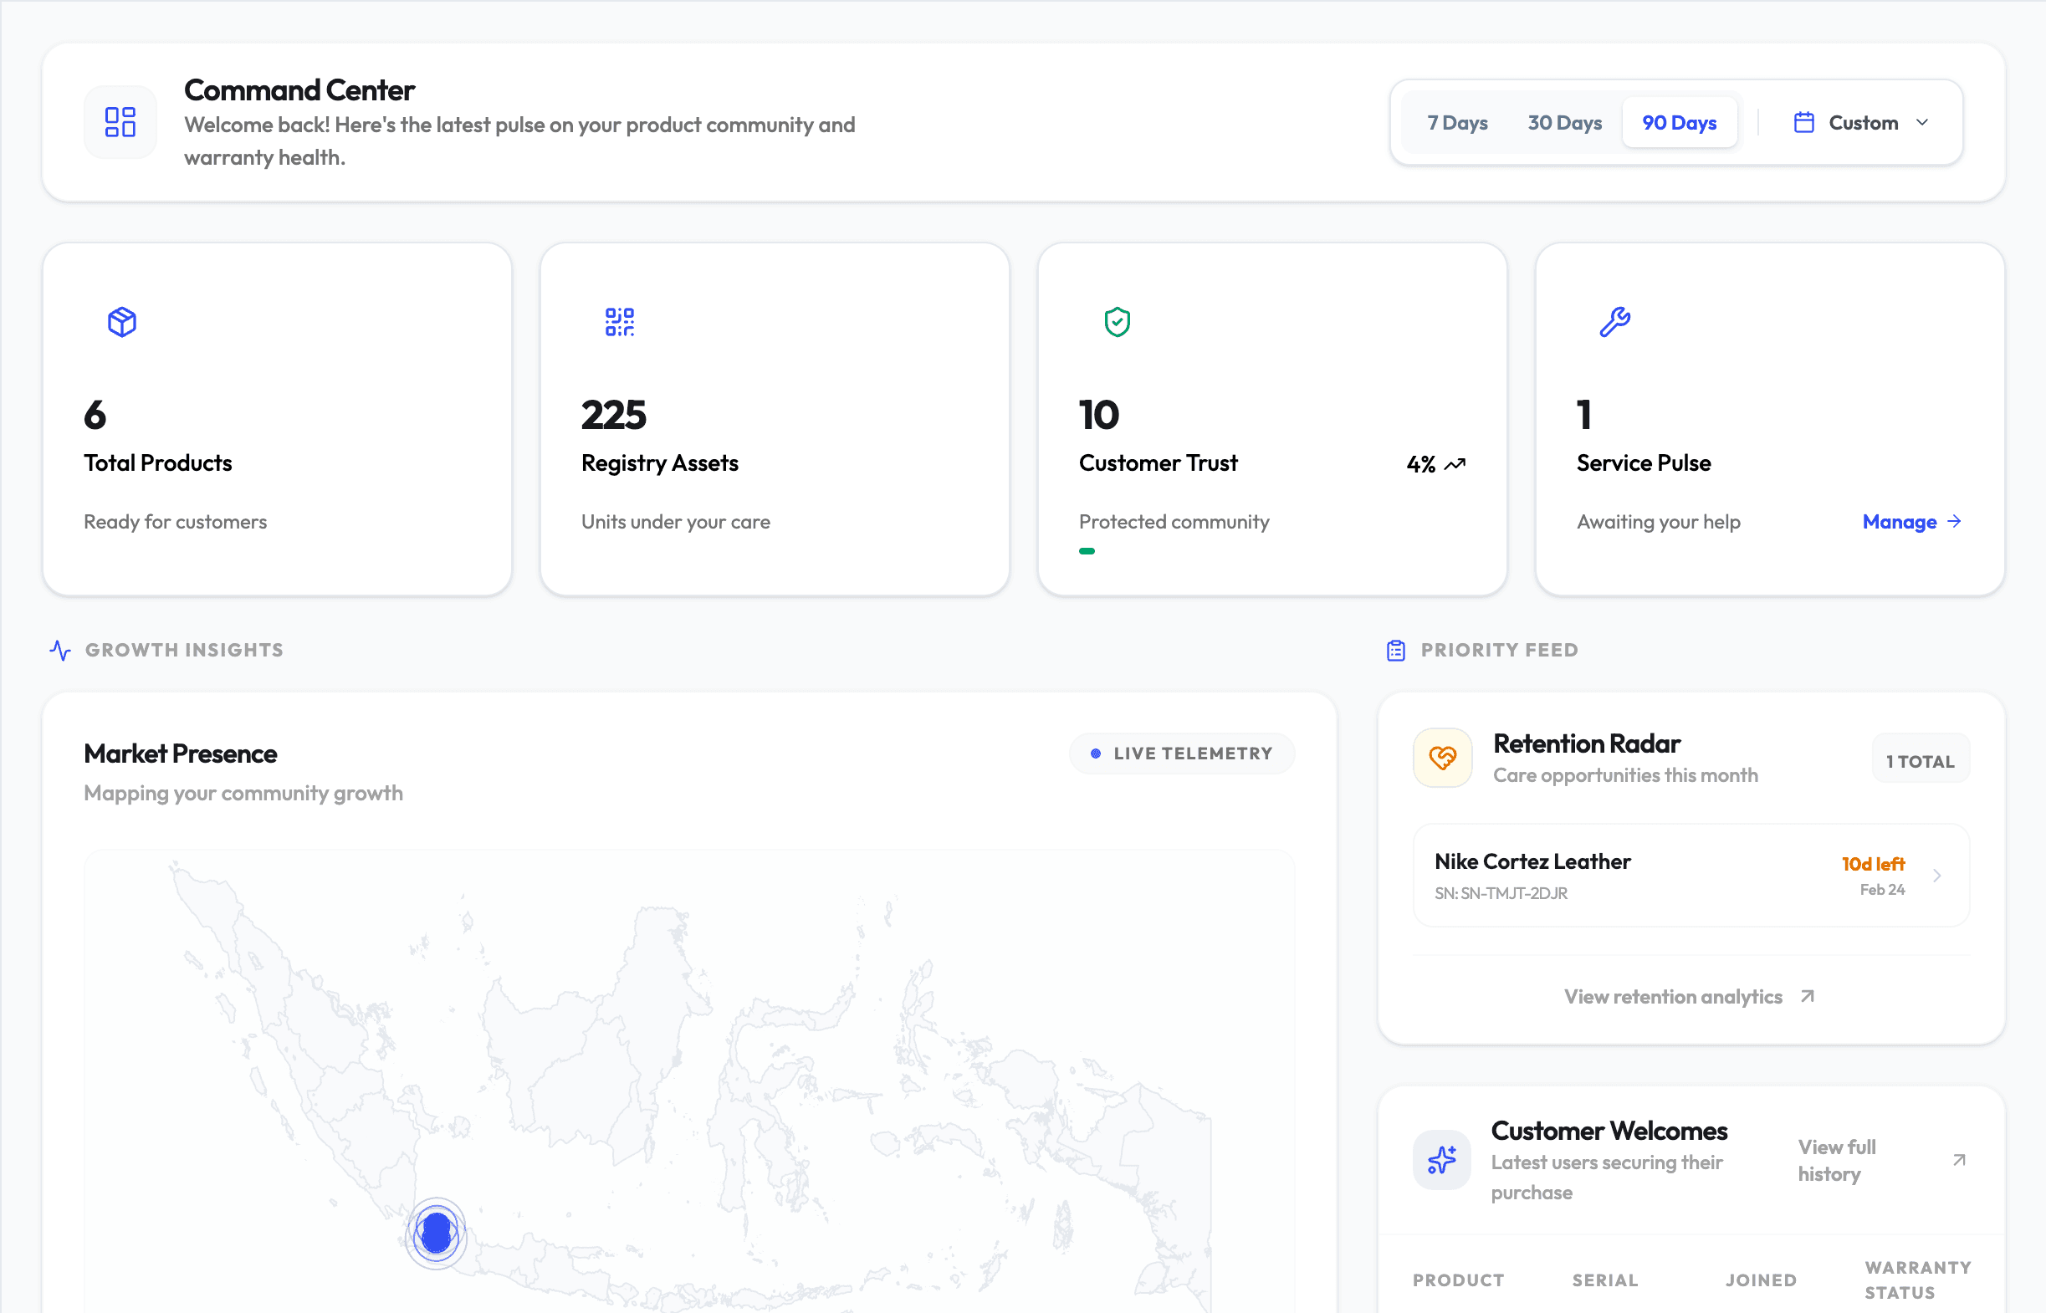Click the Customer Welcomes sparkles icon
2046x1313 pixels.
pos(1441,1161)
